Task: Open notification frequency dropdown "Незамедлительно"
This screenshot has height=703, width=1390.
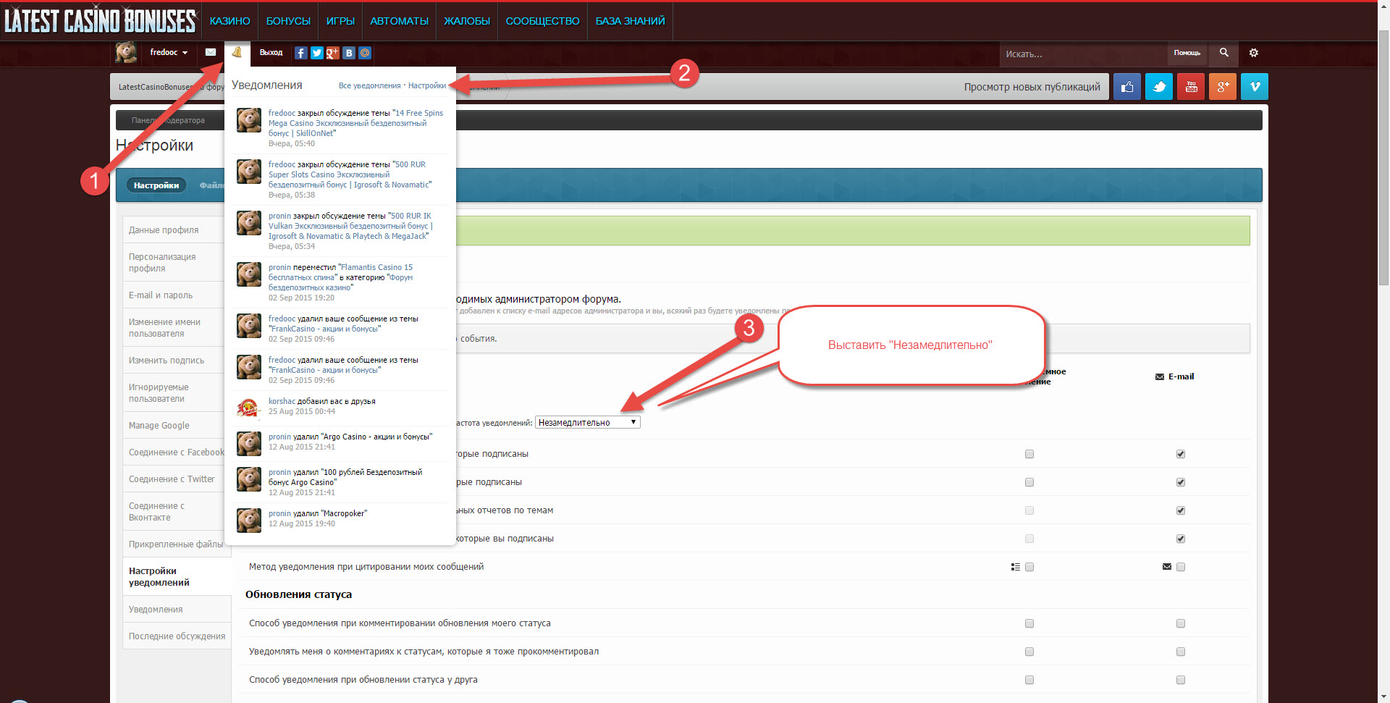Action: point(587,423)
